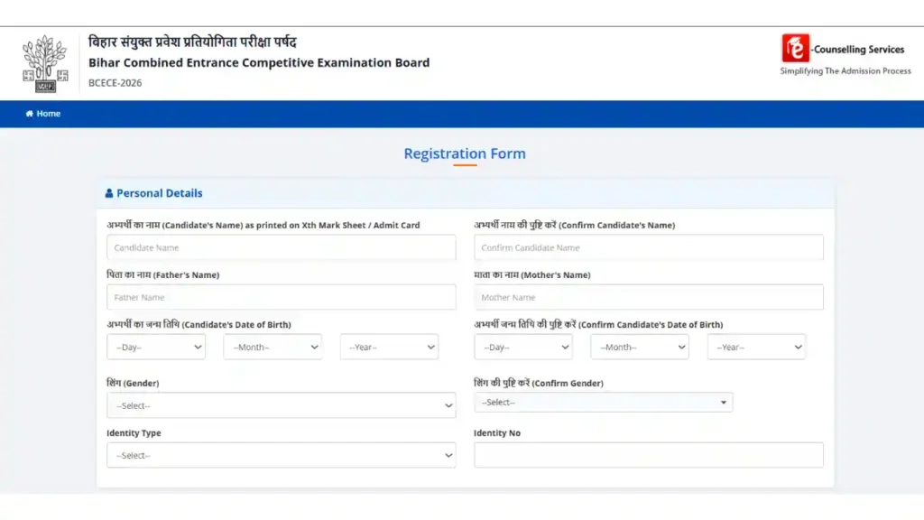This screenshot has width=924, height=520.
Task: Open the Month dropdown under Confirm Date of Birth
Action: (640, 347)
